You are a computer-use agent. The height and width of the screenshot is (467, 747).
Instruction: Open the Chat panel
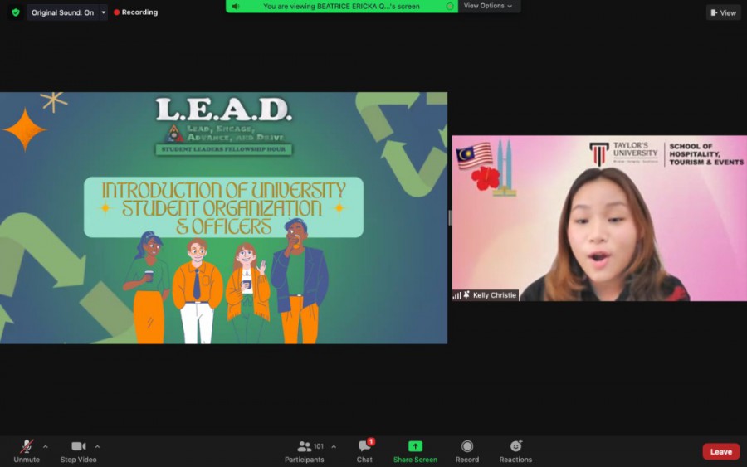pos(364,450)
